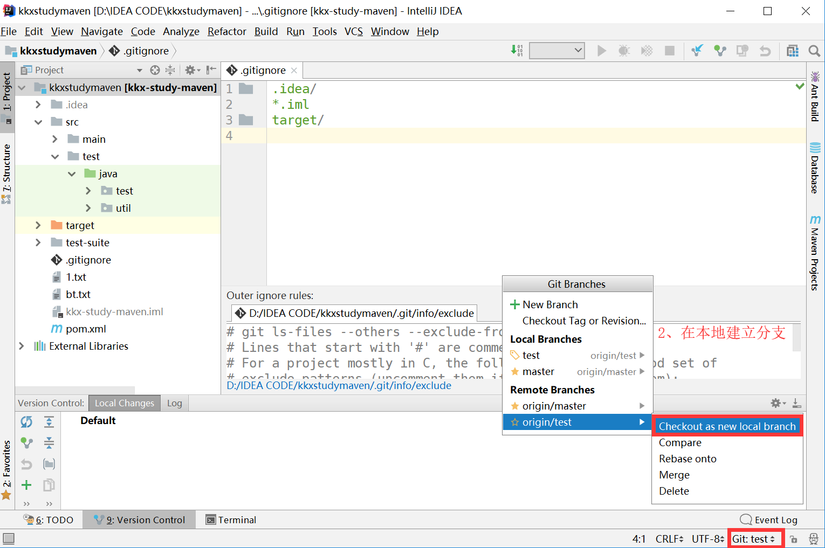Open the Terminal tool window
Viewport: 825px width, 548px height.
click(231, 519)
